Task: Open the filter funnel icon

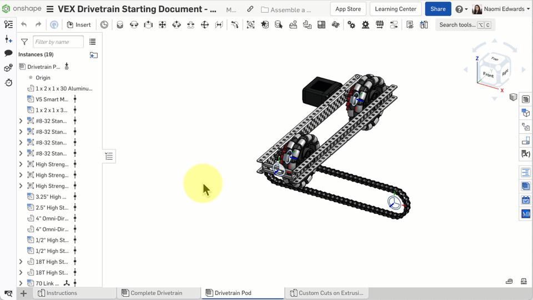Action: click(24, 42)
